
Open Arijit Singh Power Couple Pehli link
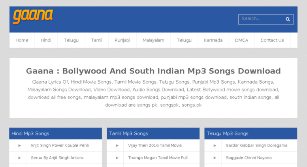(60, 145)
